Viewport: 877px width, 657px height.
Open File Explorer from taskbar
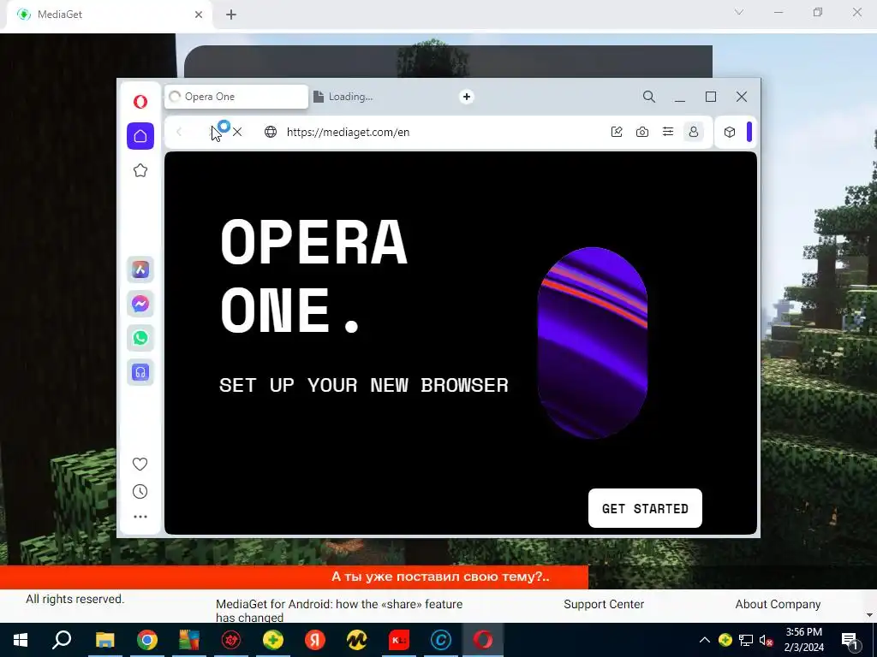[x=104, y=640]
